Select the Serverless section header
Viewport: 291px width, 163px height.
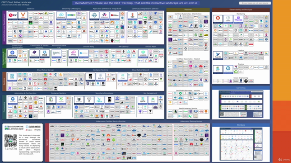[x=241, y=88]
